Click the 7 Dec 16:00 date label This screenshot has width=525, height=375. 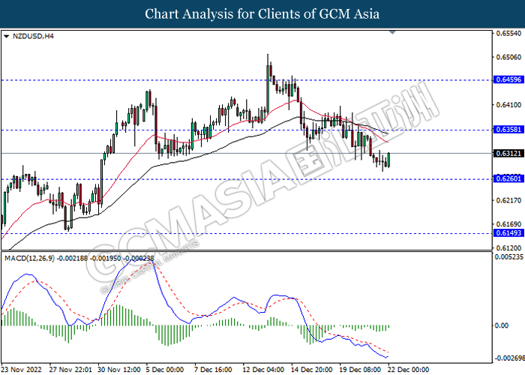[x=213, y=370]
